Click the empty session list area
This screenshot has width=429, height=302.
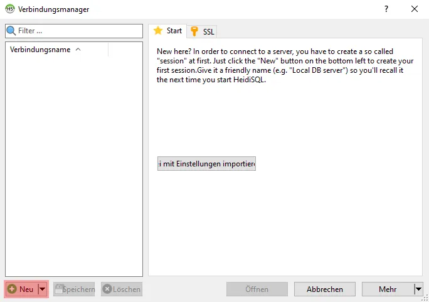coord(74,163)
